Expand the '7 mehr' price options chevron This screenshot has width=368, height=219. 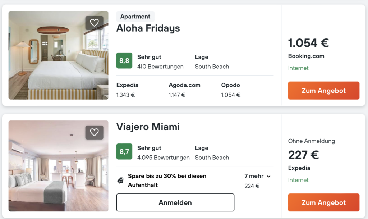268,176
